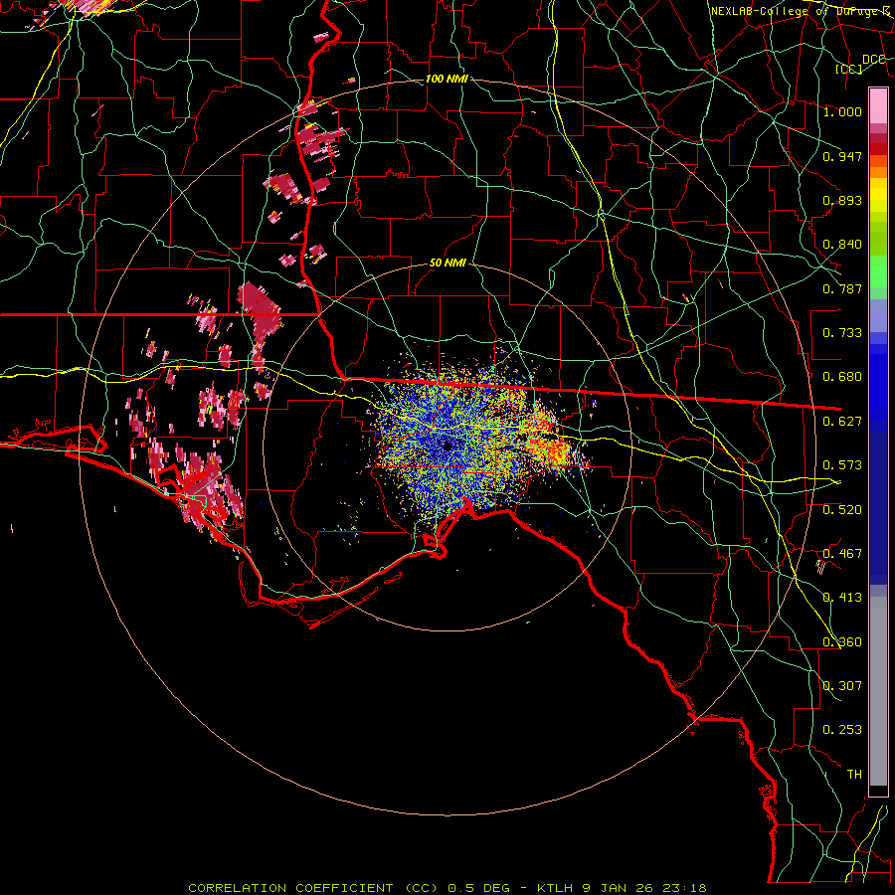Click the black radar site dot at center
Image resolution: width=895 pixels, height=895 pixels.
[447, 446]
